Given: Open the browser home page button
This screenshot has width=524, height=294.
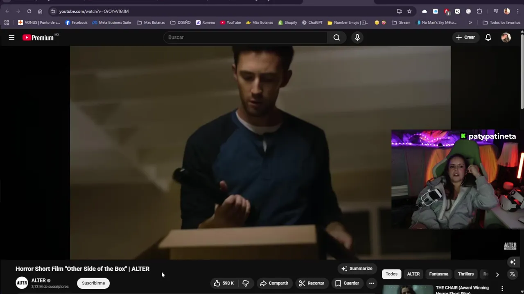Looking at the screenshot, I should 40,11.
